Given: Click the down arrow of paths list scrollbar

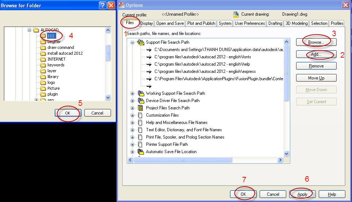Looking at the screenshot, I should point(286,154).
